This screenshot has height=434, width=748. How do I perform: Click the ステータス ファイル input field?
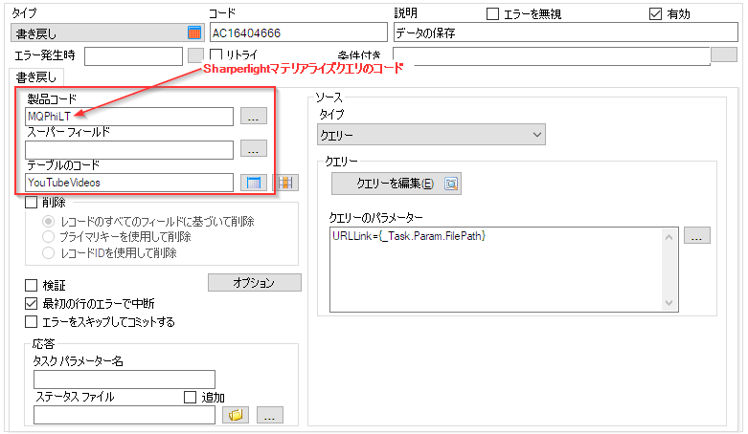125,415
